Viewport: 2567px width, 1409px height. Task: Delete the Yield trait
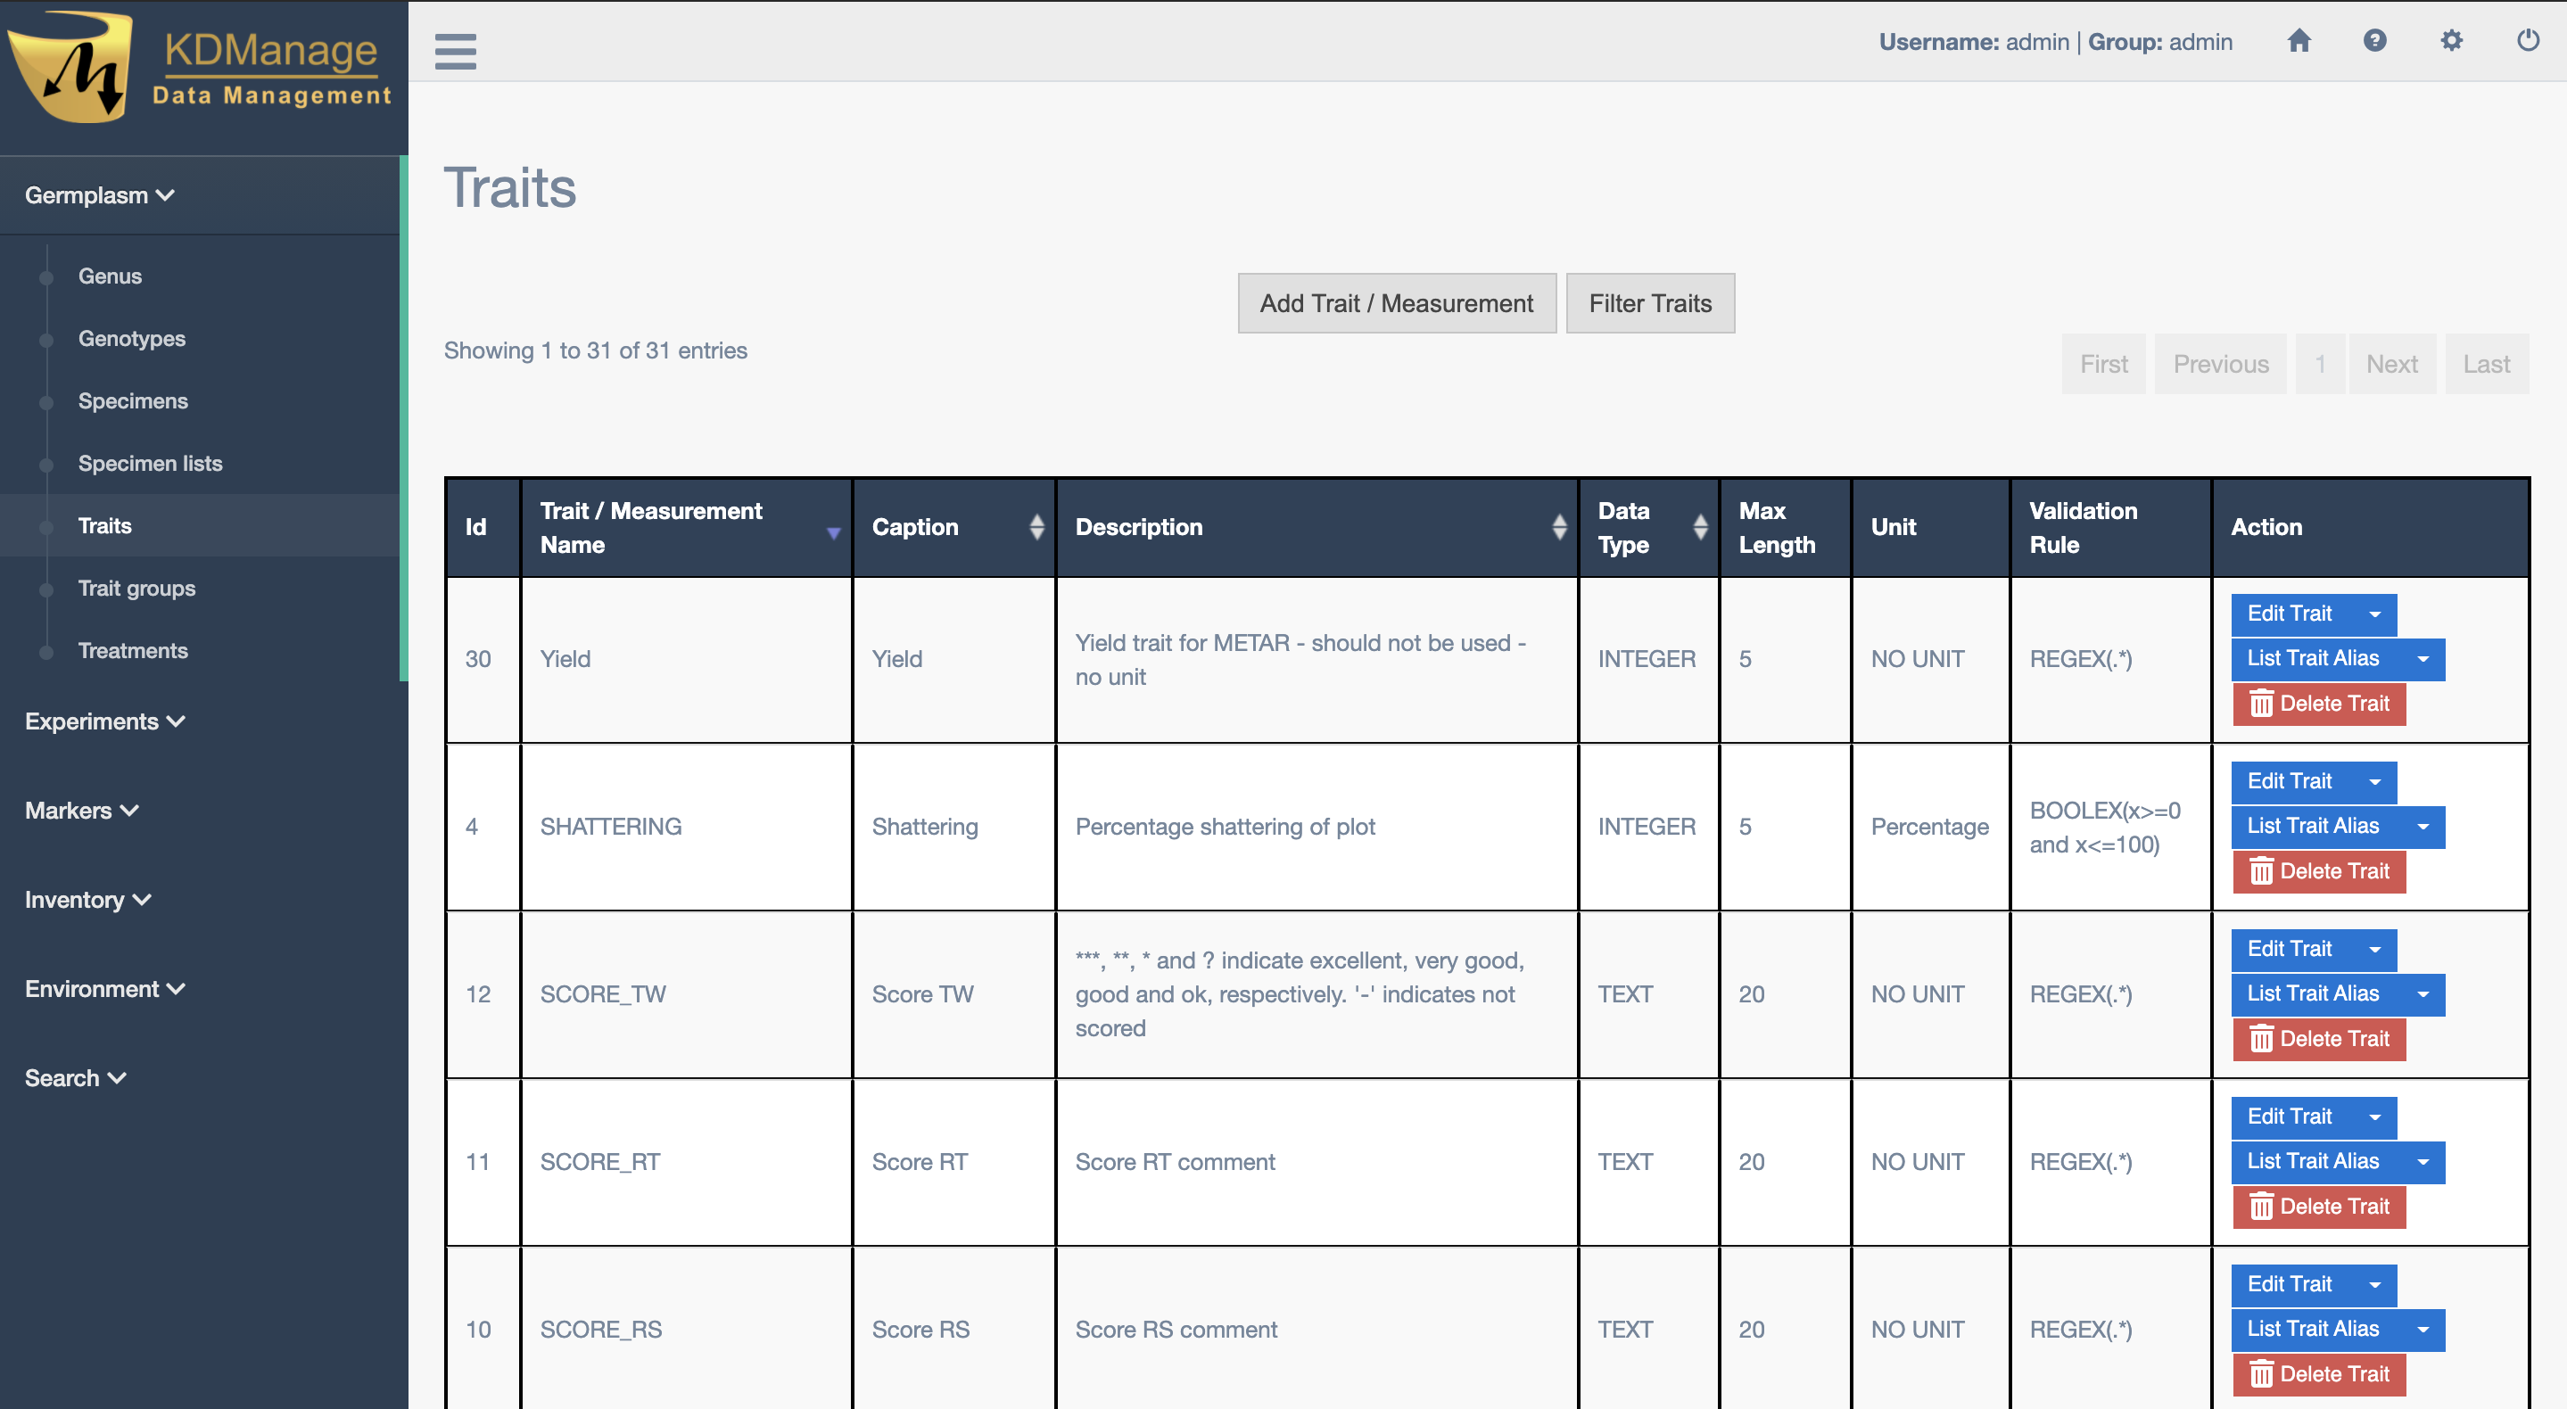[2319, 704]
